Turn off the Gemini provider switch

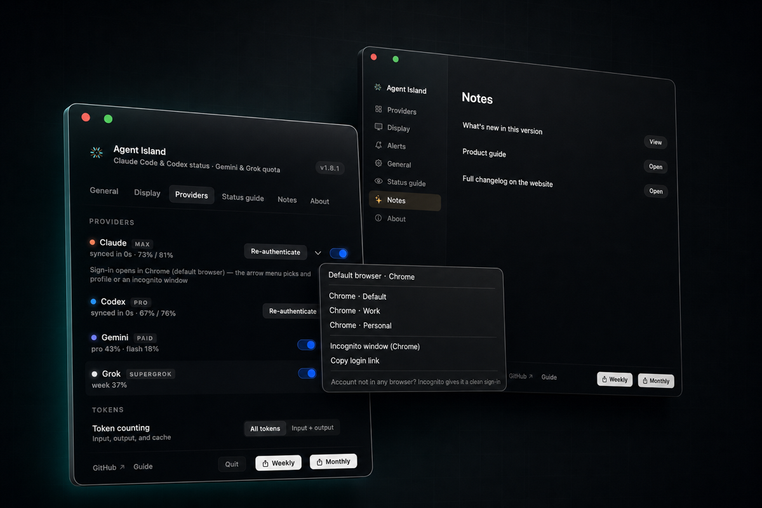[307, 345]
